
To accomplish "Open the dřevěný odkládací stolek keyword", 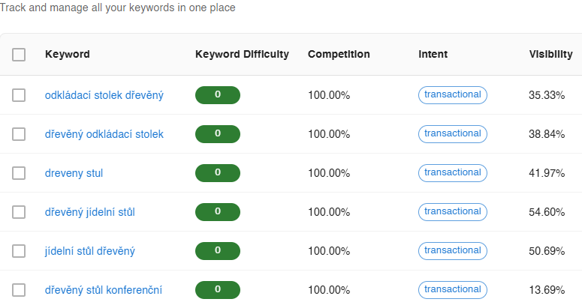I will (104, 134).
